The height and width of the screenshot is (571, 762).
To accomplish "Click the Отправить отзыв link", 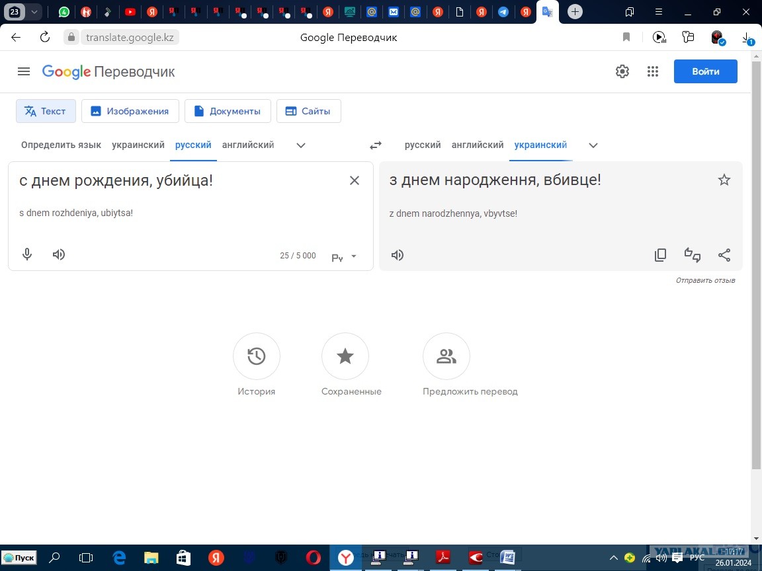I will click(x=705, y=280).
